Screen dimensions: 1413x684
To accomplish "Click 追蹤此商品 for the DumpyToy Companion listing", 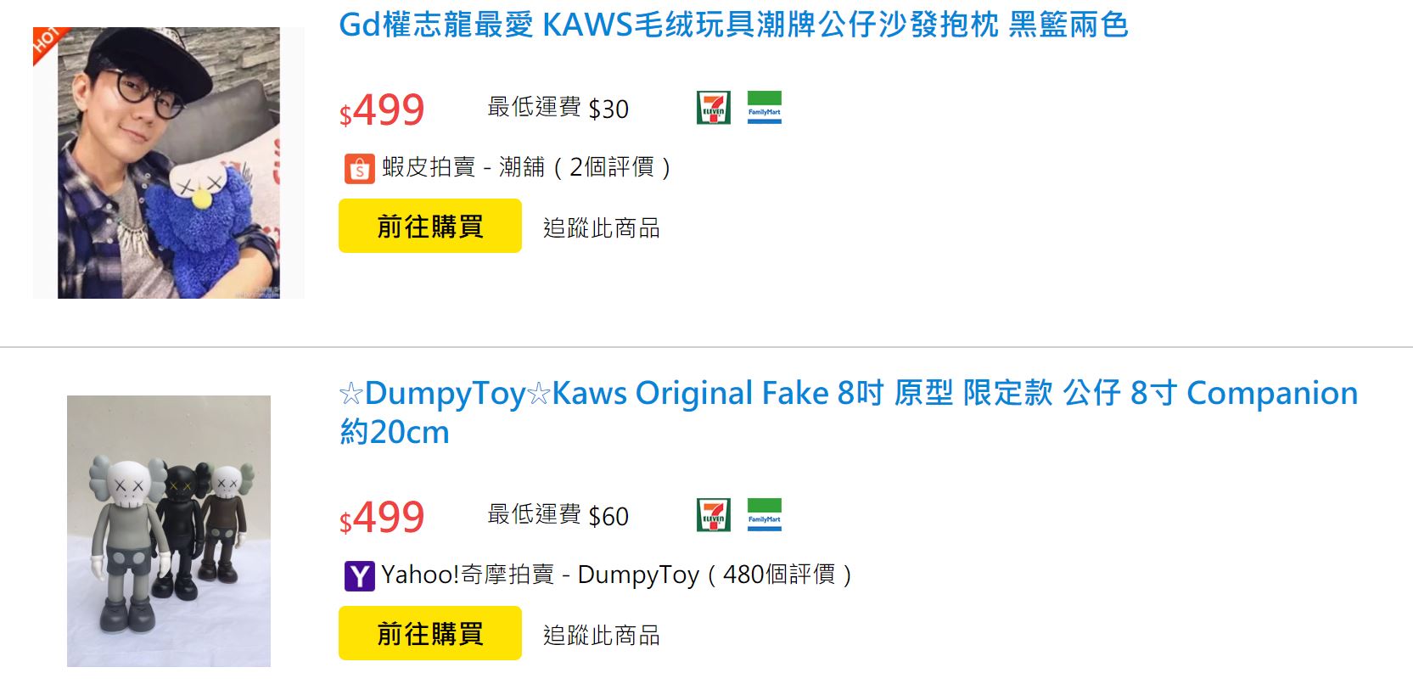I will click(601, 635).
